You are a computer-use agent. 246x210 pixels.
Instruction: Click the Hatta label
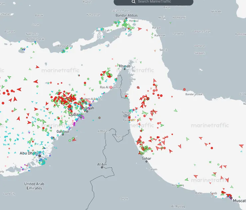(119, 137)
